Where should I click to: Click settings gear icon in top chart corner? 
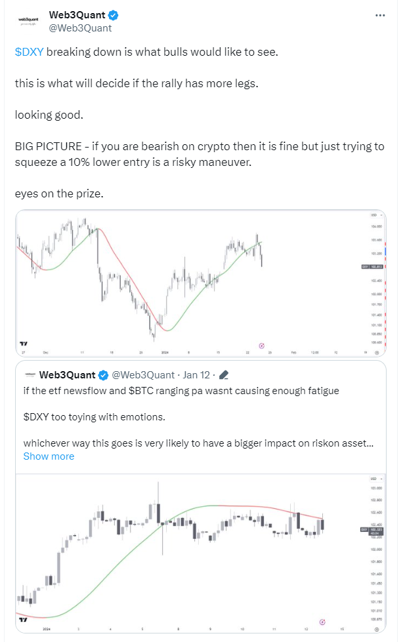(377, 352)
